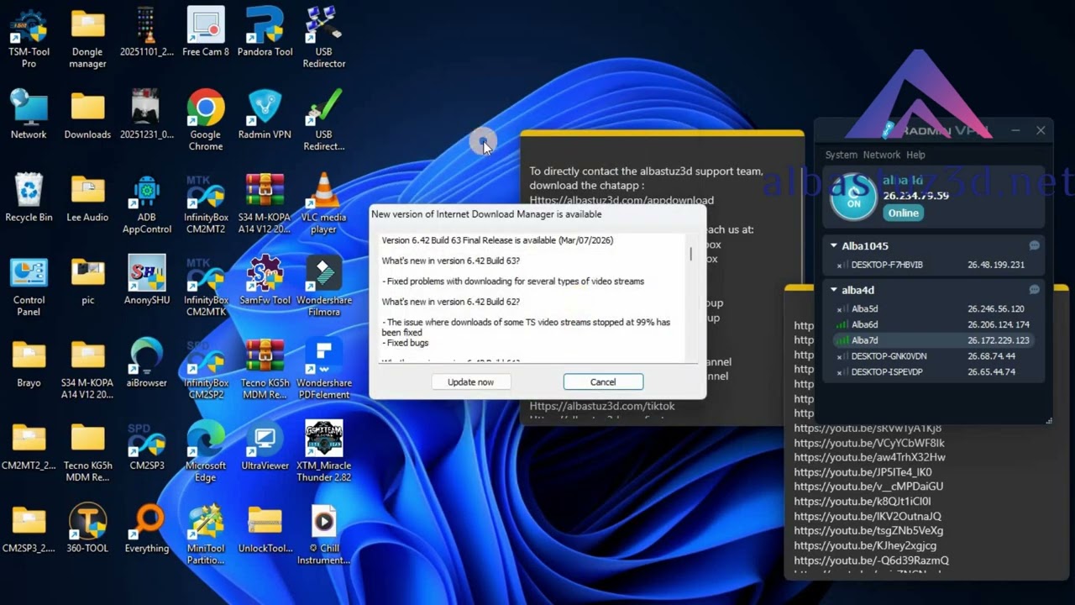
Task: Open the albastuz3d.com/appdownload link
Action: coord(621,200)
